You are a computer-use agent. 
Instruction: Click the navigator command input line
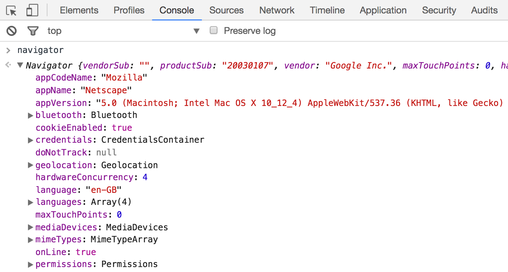[x=40, y=50]
